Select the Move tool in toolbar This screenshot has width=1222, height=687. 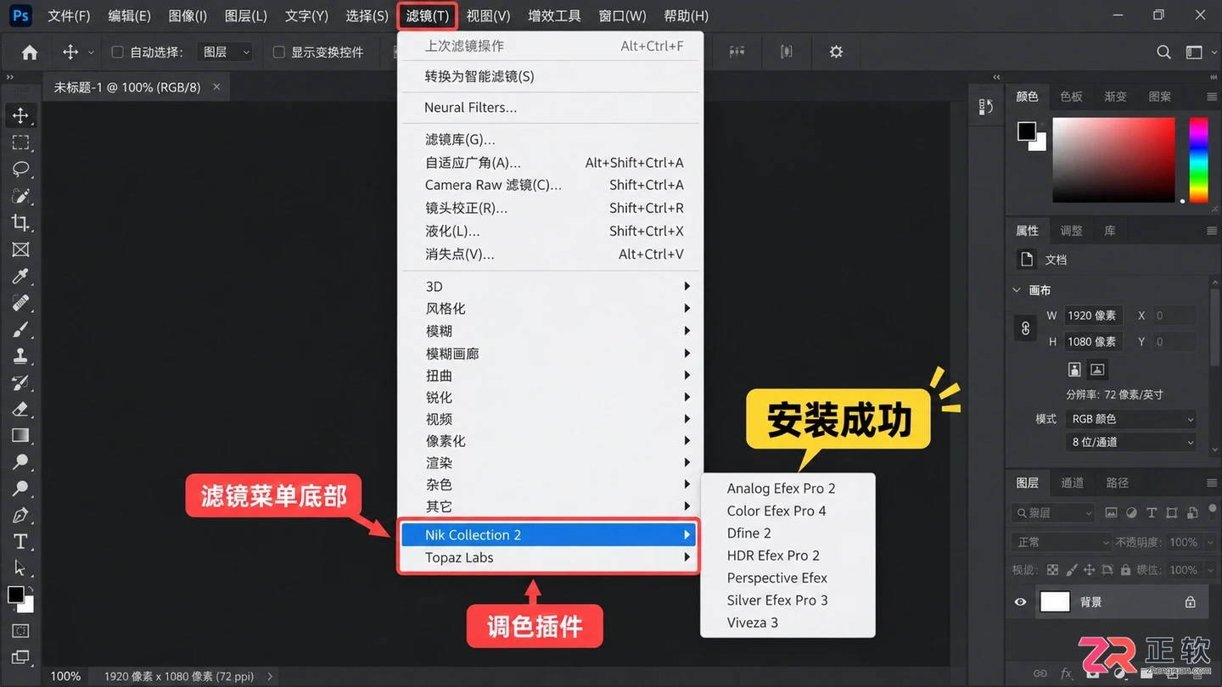point(20,115)
